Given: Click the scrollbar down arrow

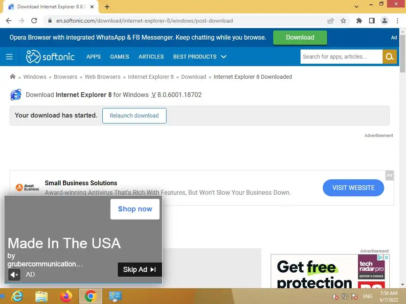Looking at the screenshot, I should [x=402, y=285].
